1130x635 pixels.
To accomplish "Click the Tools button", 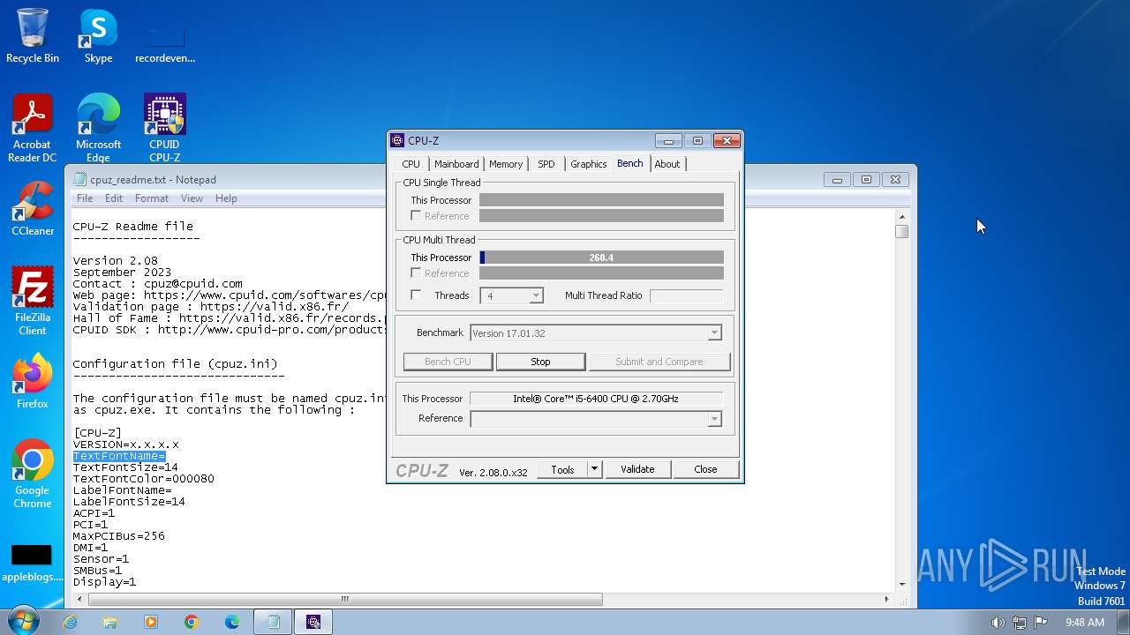I will [562, 469].
